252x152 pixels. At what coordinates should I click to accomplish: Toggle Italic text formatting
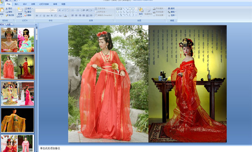(40, 15)
